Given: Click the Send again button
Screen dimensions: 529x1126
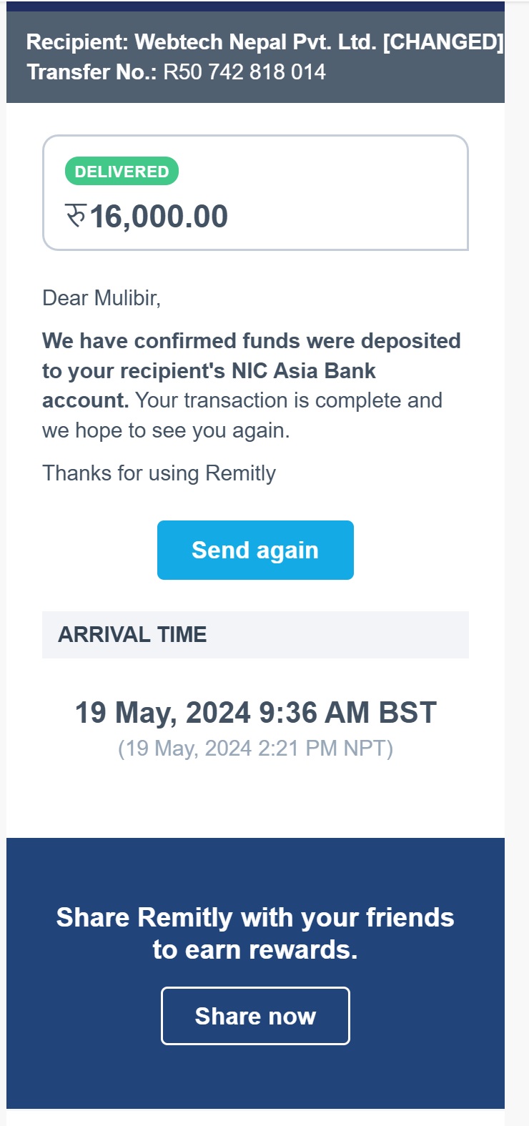Looking at the screenshot, I should pyautogui.click(x=255, y=550).
